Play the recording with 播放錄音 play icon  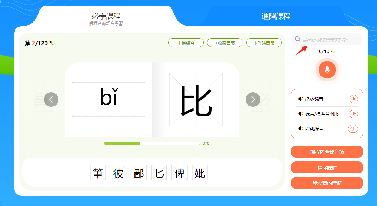(x=354, y=99)
